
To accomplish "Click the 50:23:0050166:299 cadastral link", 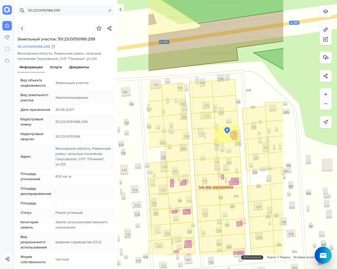I will (x=33, y=47).
